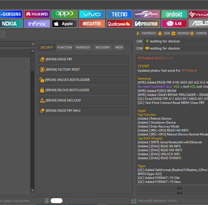Viewport: 208px width, 205px height.
Task: Switch to the FUNCTION tab
Action: point(65,48)
